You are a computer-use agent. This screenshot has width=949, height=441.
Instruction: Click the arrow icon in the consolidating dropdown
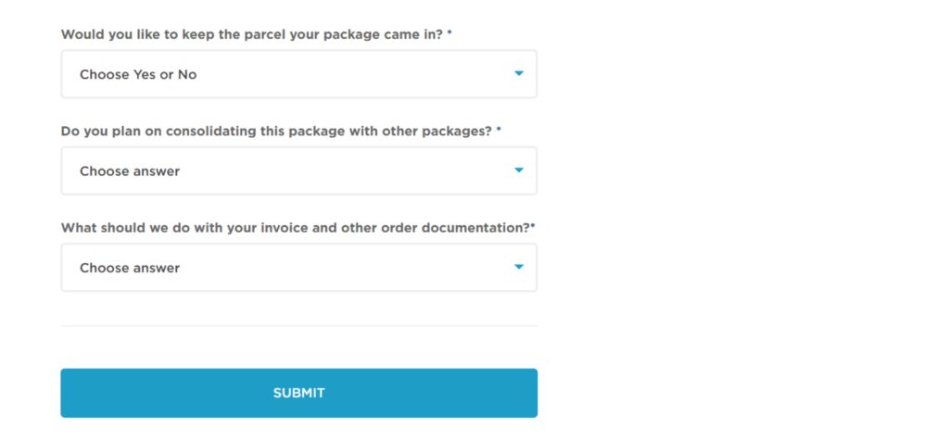tap(519, 170)
